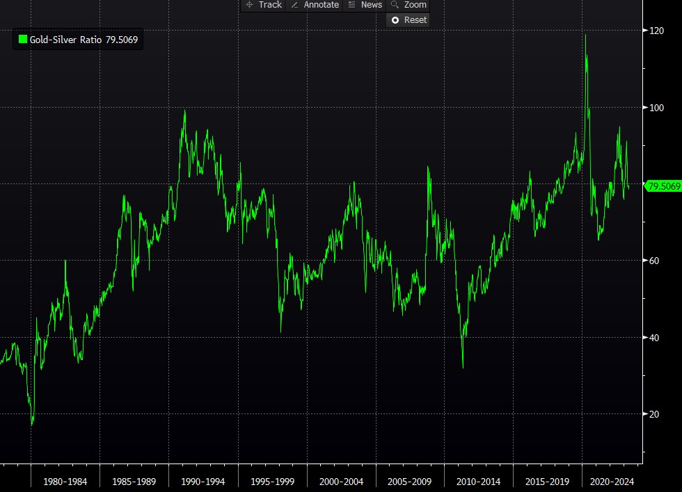Select the Zoom toolbar label
Screen dimensions: 682x492
pos(415,5)
